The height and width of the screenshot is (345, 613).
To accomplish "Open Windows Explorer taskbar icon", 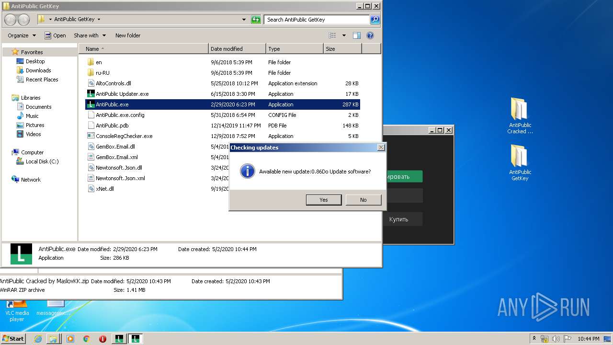I will 54,339.
